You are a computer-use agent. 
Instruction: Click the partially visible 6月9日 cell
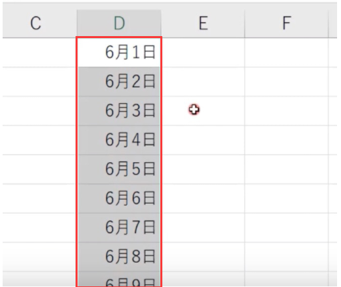click(119, 279)
